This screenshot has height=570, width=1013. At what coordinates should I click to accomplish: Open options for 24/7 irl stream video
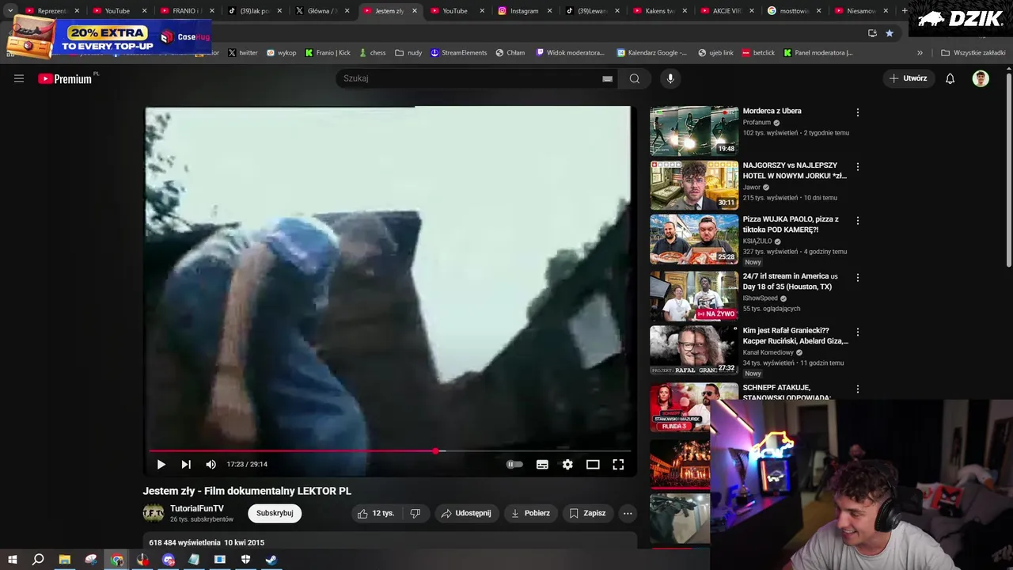click(x=857, y=278)
